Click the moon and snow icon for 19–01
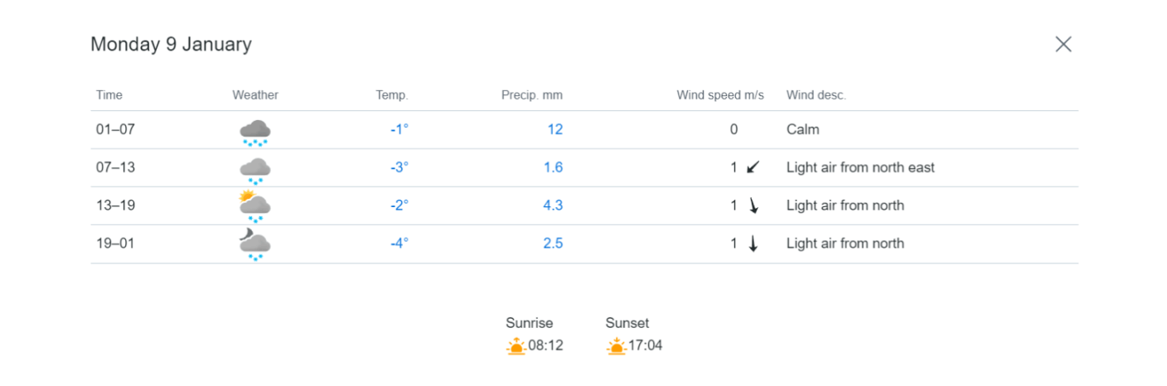Image resolution: width=1167 pixels, height=386 pixels. (x=255, y=246)
